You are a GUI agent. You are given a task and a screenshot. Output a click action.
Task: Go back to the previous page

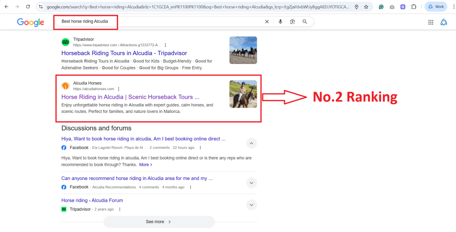click(x=6, y=7)
